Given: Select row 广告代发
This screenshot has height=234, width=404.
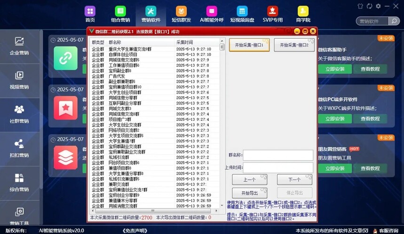Looking at the screenshot, I should [x=155, y=76].
